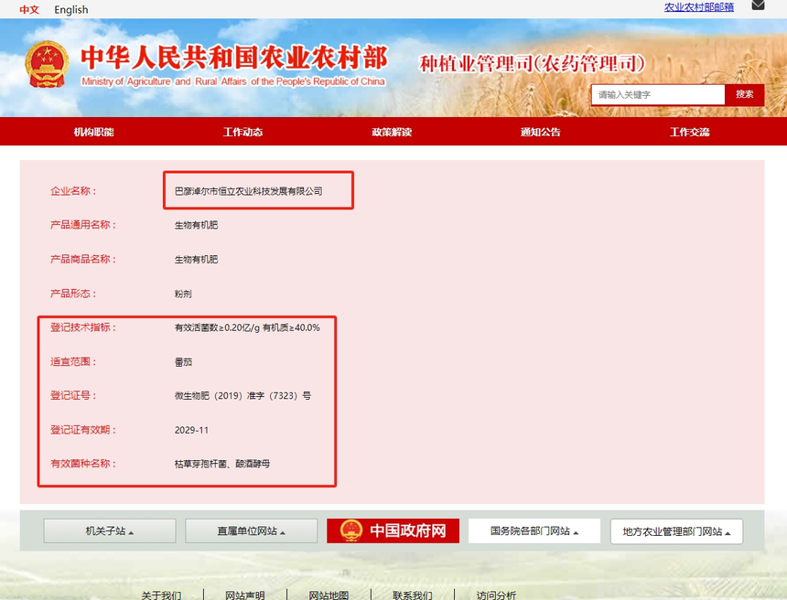The image size is (787, 600).
Task: Click the mail envelope icon
Action: pos(758,5)
